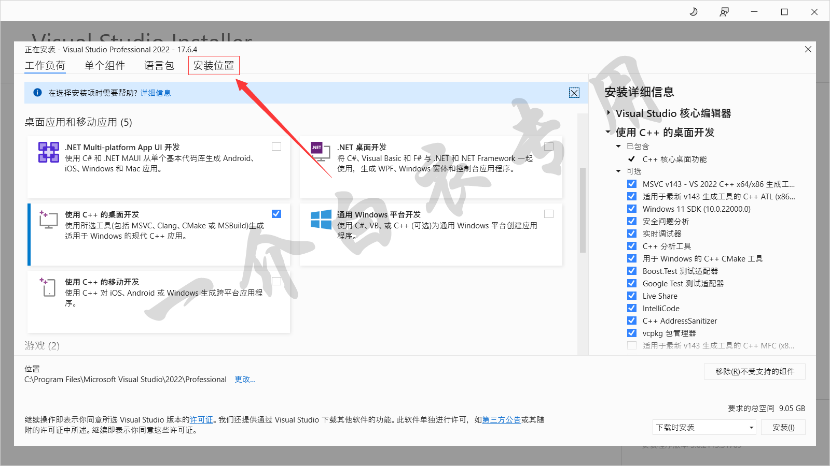Enable .NET 桌面开发 workload checkbox
This screenshot has width=830, height=466.
point(549,147)
